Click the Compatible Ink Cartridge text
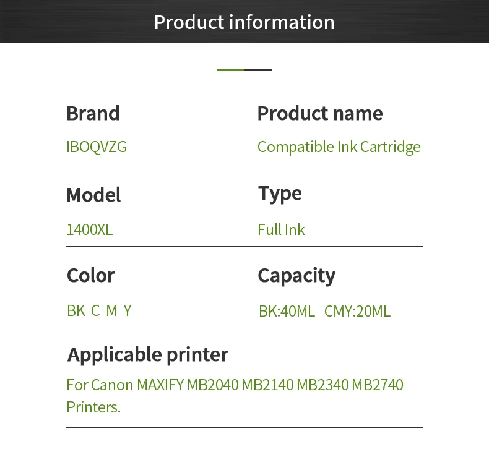Viewport: 489px width, 465px height. coord(339,147)
